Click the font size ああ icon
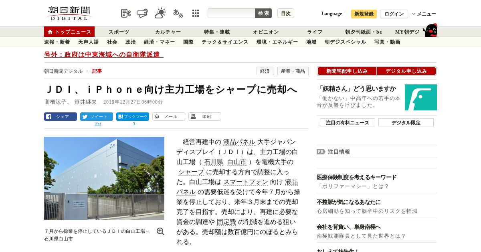Viewport: 481px width, 252px height. tap(178, 13)
